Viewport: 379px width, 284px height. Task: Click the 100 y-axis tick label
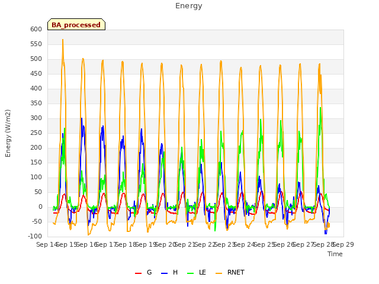[36, 177]
